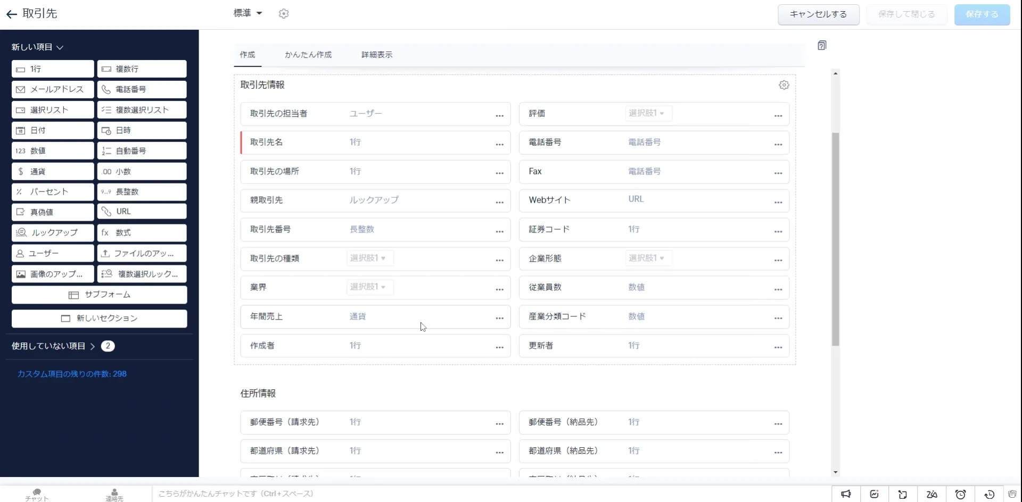
Task: Go back using the arrow beside 取引先
Action: pyautogui.click(x=11, y=14)
